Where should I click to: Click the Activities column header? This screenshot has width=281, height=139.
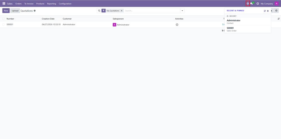[x=179, y=19]
